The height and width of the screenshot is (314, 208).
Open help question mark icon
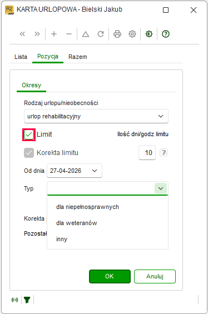(166, 34)
